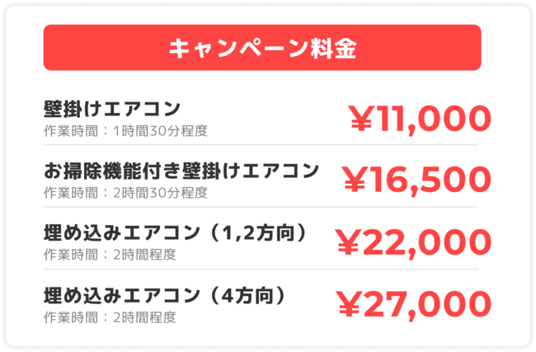The image size is (536, 352).
Task: Select the お掃除機能付き壁掛けエアコン title
Action: [x=181, y=171]
